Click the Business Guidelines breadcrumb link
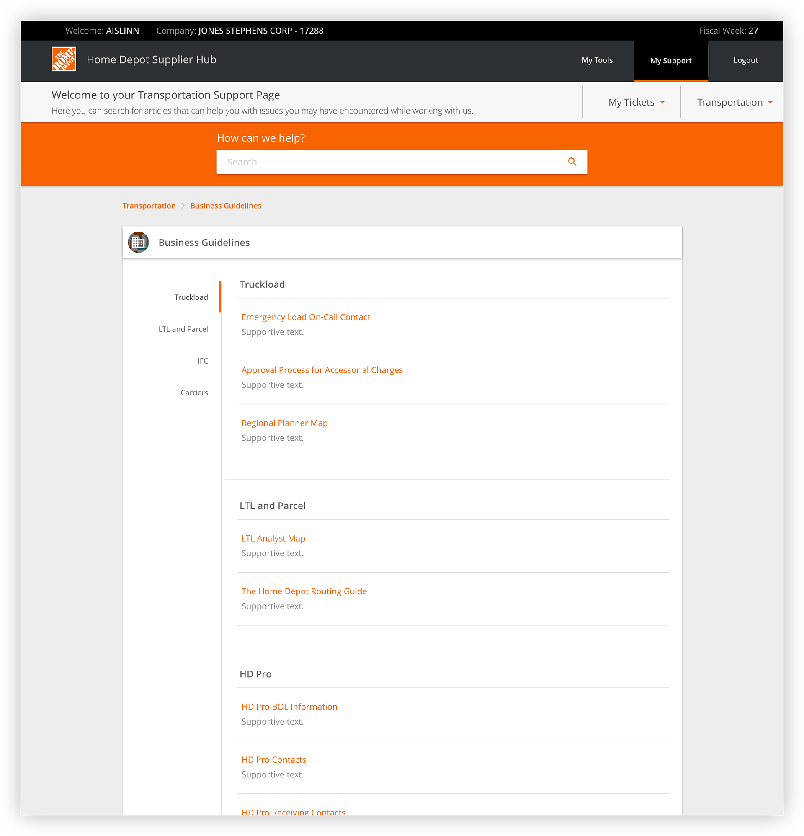 point(226,206)
